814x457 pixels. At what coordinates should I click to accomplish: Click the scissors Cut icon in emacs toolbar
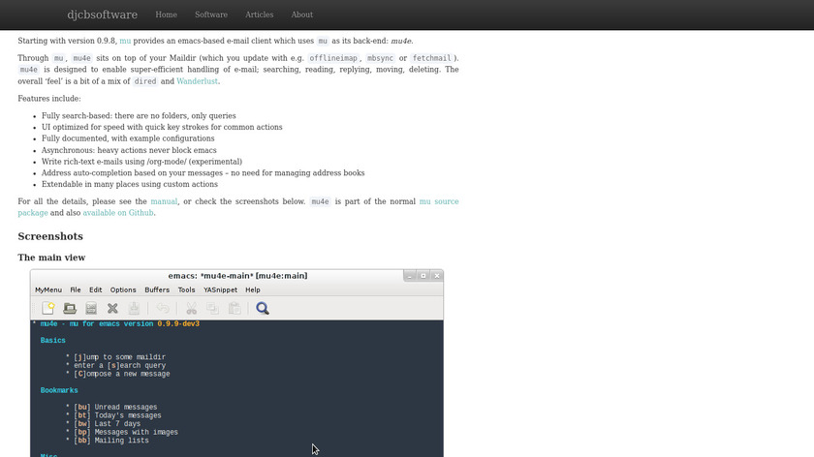tap(191, 308)
